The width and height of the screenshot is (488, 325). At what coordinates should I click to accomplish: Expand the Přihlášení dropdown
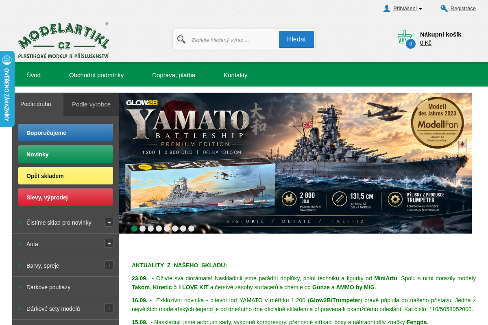(x=407, y=9)
